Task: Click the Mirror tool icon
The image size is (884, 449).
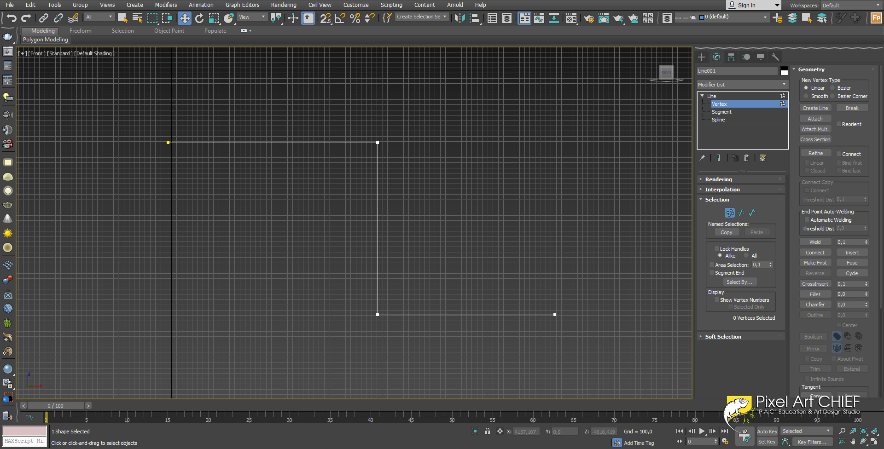Action: (459, 18)
